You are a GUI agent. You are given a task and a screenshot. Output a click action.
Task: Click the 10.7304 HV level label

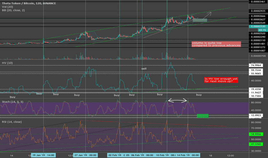(x=256, y=96)
